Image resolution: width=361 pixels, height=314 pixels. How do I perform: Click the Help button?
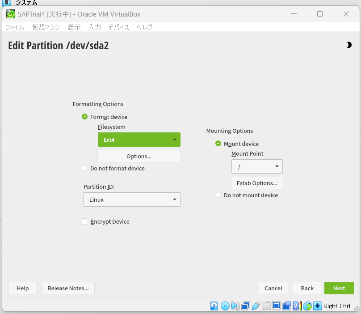pos(22,288)
